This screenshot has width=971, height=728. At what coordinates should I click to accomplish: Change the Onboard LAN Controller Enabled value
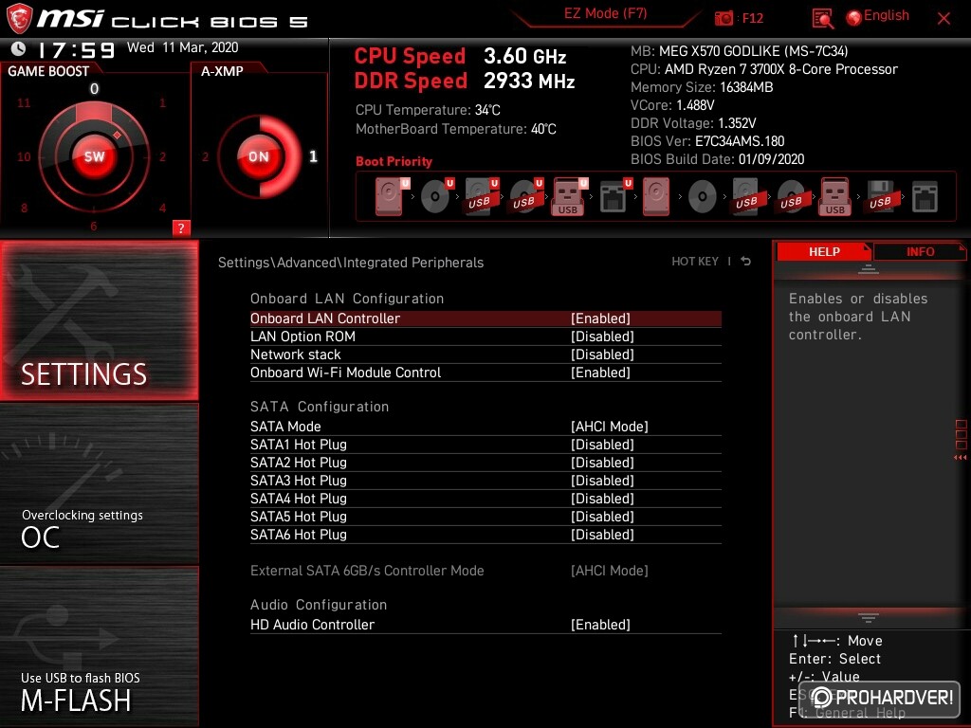600,318
